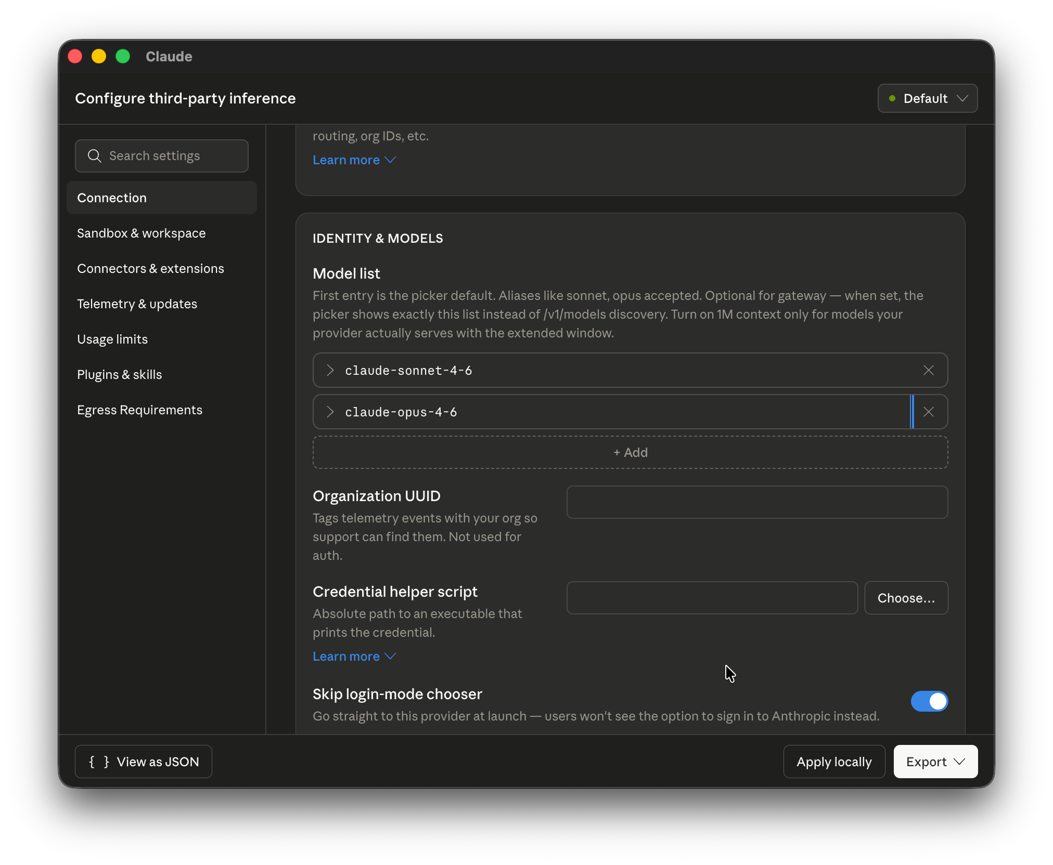Close the Claude window with red button

click(x=75, y=56)
